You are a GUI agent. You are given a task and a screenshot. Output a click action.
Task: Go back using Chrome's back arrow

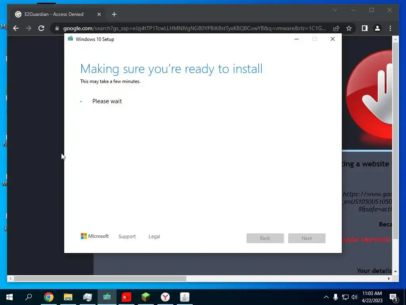click(16, 28)
